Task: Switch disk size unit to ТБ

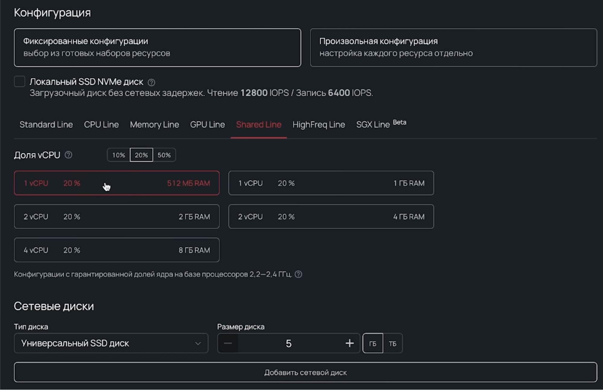Action: tap(392, 343)
